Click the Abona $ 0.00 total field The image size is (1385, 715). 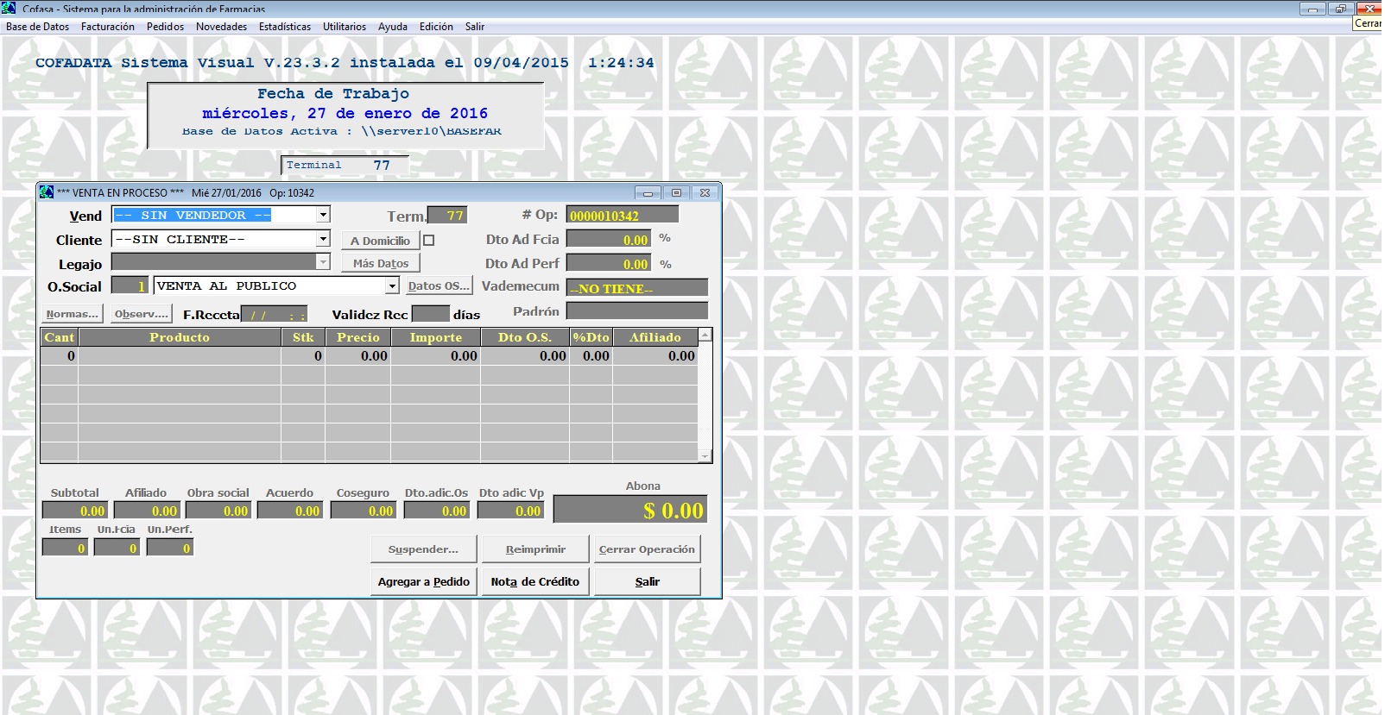click(630, 510)
